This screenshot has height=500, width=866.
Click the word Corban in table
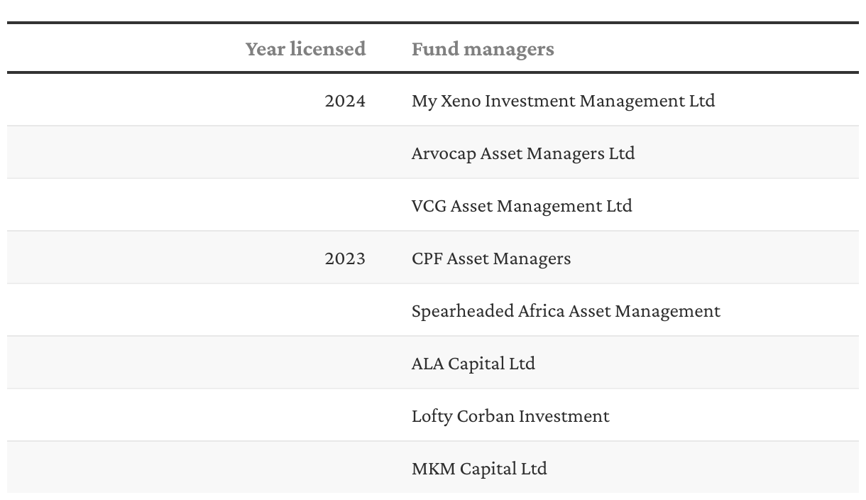[486, 416]
